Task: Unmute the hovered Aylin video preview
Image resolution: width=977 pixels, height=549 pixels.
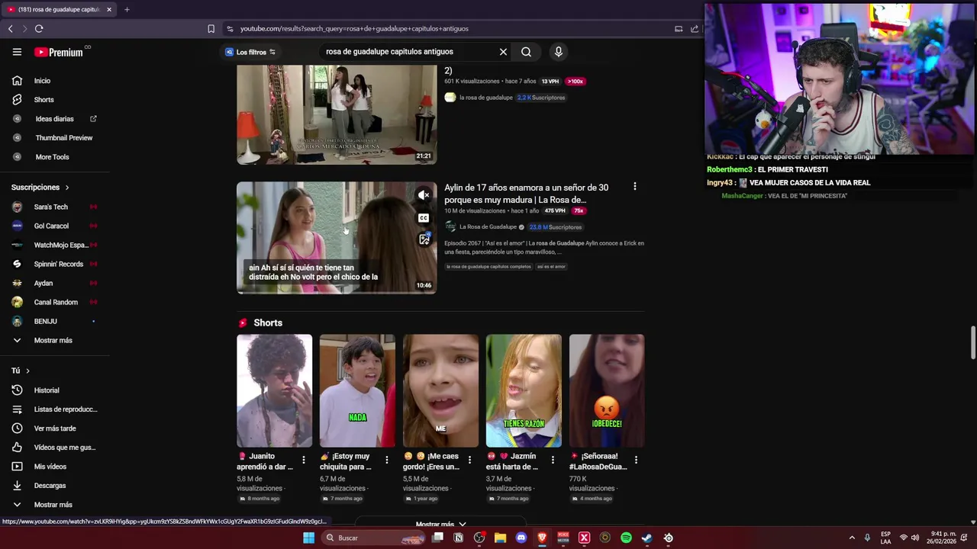Action: pos(424,196)
